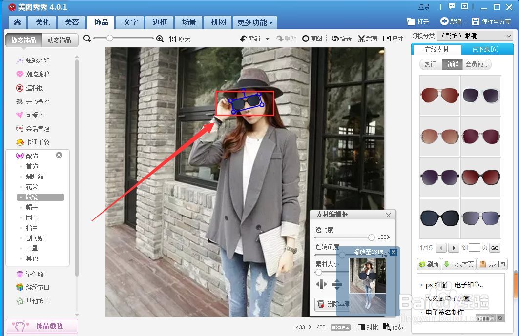The image size is (519, 336).
Task: Collapse the 配饰 category chevron
Action: pyautogui.click(x=59, y=155)
